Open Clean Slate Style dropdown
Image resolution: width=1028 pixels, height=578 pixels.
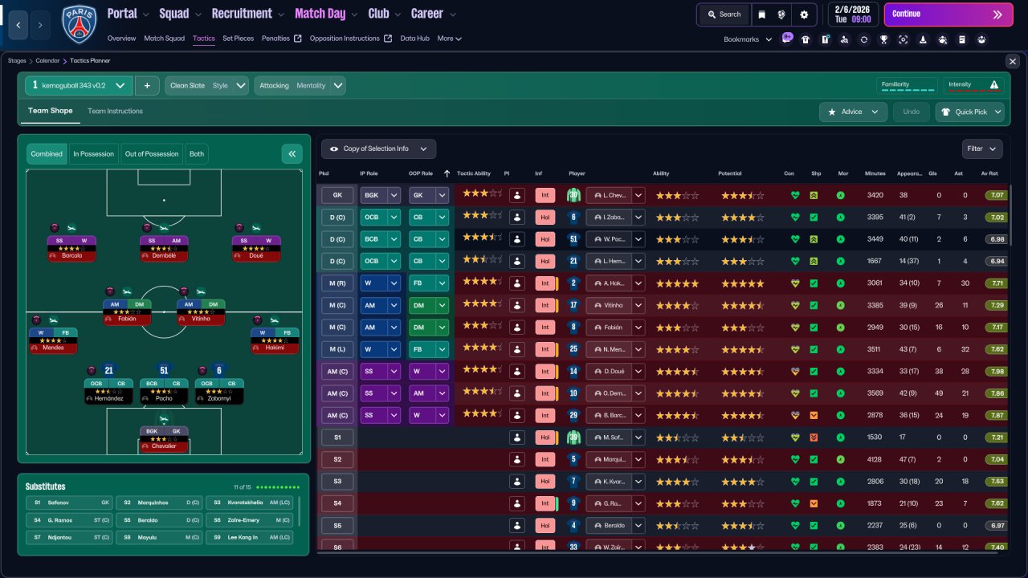click(x=206, y=86)
